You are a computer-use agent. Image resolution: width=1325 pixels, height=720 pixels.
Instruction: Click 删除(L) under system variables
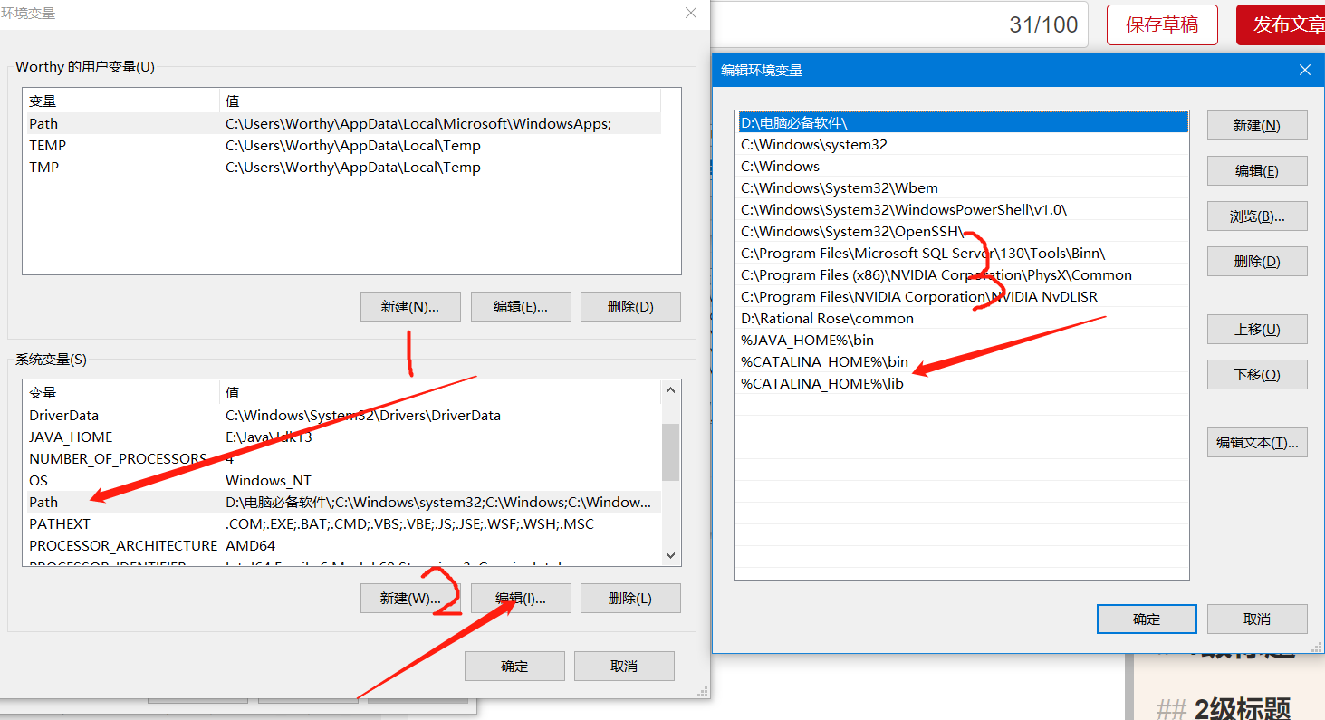coord(630,599)
